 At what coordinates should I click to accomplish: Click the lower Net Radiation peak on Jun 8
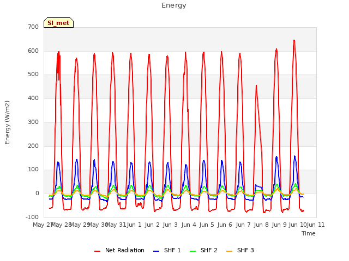click(256, 86)
